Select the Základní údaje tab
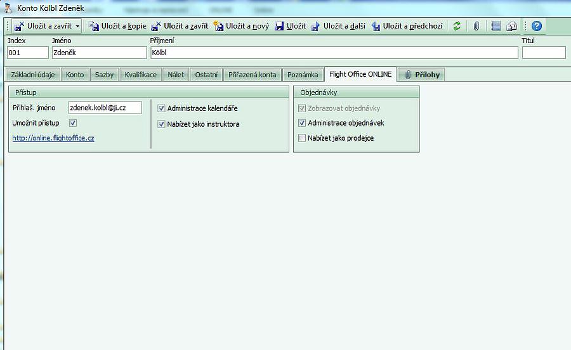 coord(33,75)
